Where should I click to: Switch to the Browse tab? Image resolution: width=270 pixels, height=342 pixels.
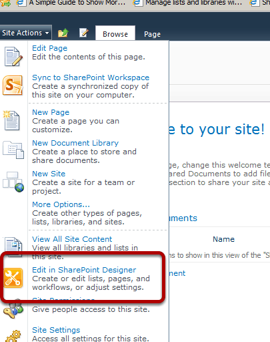[x=115, y=34]
